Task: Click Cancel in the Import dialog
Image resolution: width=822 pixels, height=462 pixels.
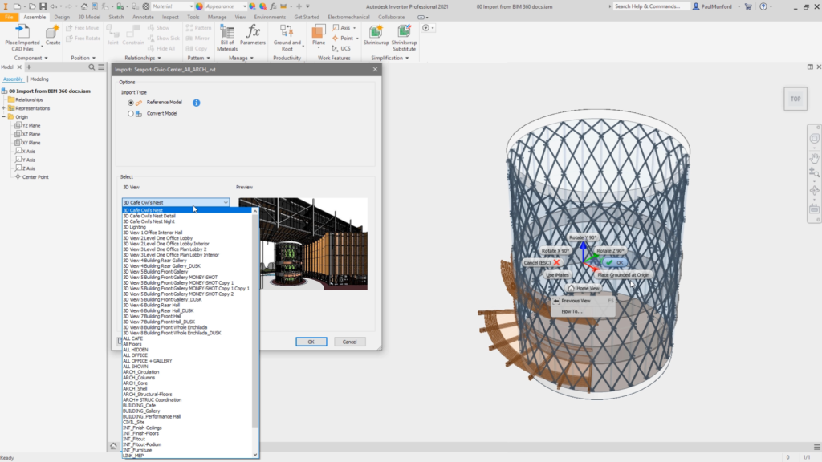Action: pos(349,342)
